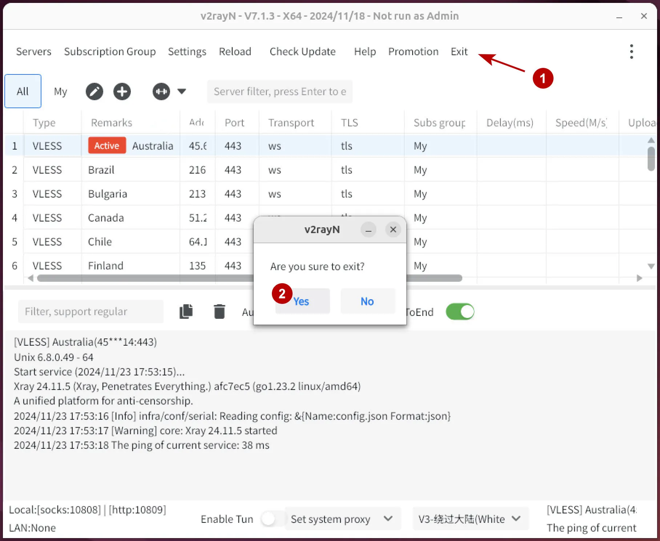Confirm exit with the Yes button
The image size is (660, 541).
(x=302, y=301)
